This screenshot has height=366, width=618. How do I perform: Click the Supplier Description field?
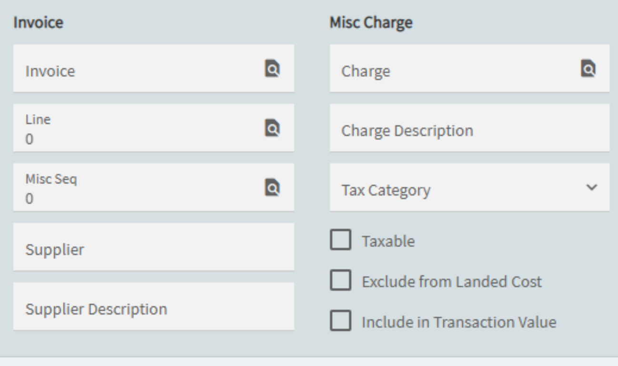tap(153, 307)
